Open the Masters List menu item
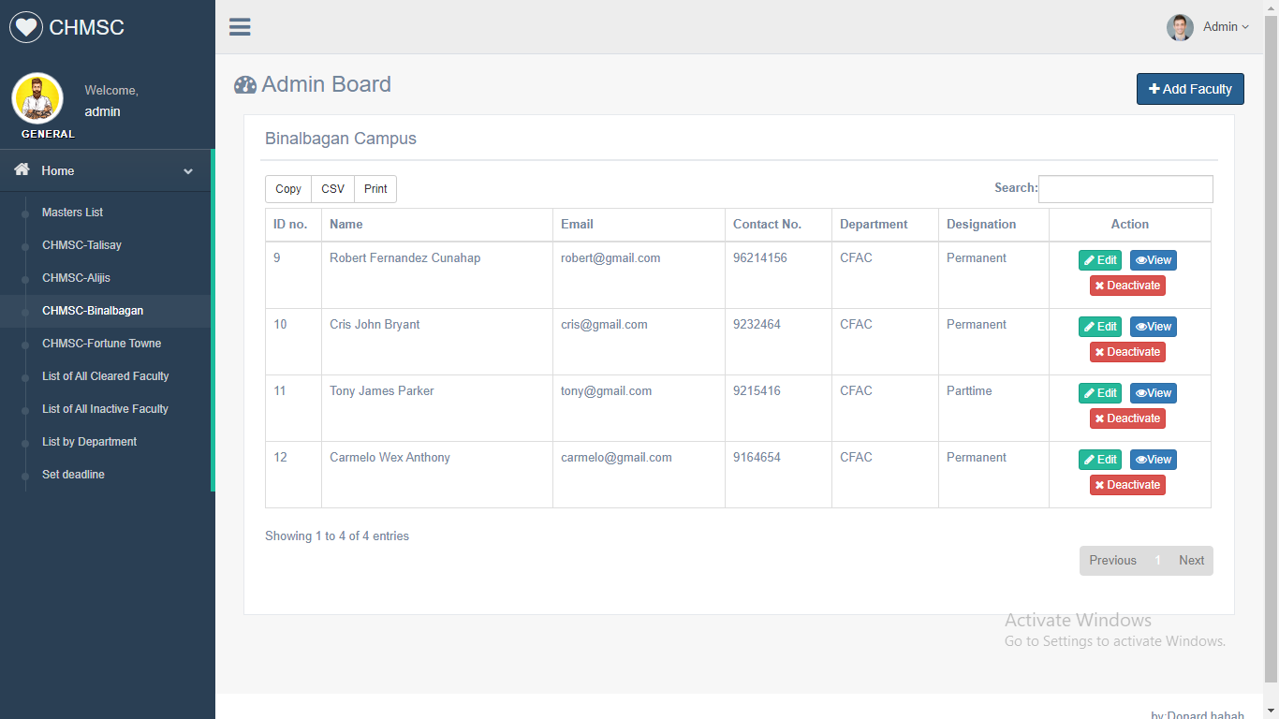 [x=71, y=212]
